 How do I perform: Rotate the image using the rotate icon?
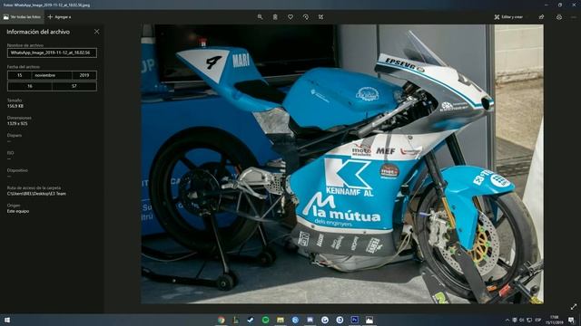pyautogui.click(x=306, y=17)
